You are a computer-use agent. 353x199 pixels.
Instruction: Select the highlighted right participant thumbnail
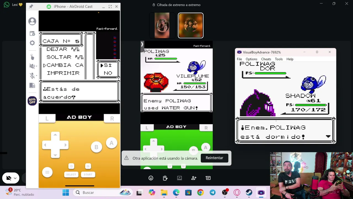click(191, 25)
